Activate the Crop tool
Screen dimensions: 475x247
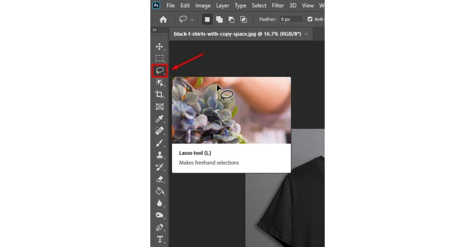(159, 94)
